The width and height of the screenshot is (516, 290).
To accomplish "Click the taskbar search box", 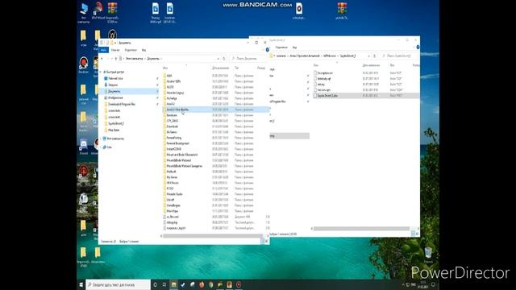I will pyautogui.click(x=119, y=284).
